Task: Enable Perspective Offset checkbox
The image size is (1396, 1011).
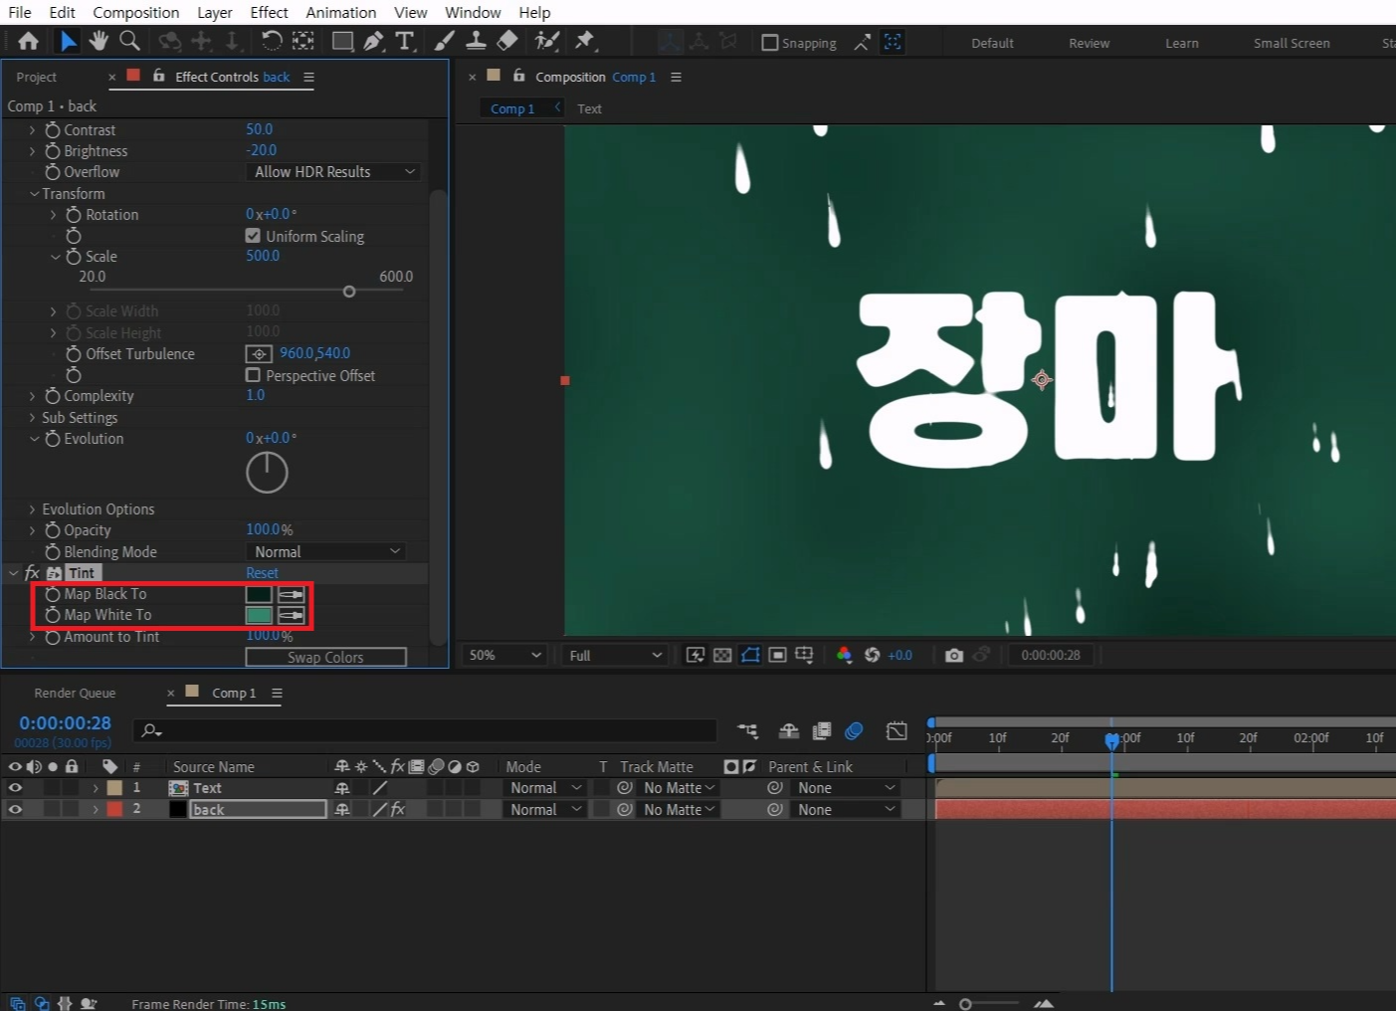Action: (x=253, y=375)
